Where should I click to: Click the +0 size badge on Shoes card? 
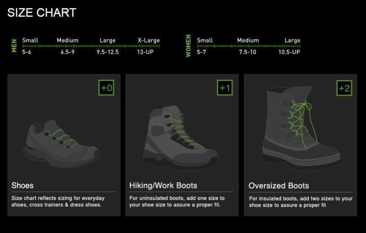pyautogui.click(x=106, y=88)
